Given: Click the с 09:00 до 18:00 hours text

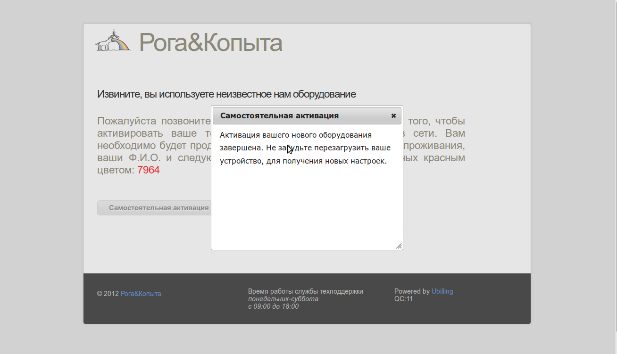Looking at the screenshot, I should pyautogui.click(x=273, y=306).
